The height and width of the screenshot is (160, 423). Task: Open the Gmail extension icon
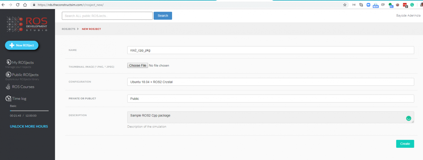(x=354, y=5)
